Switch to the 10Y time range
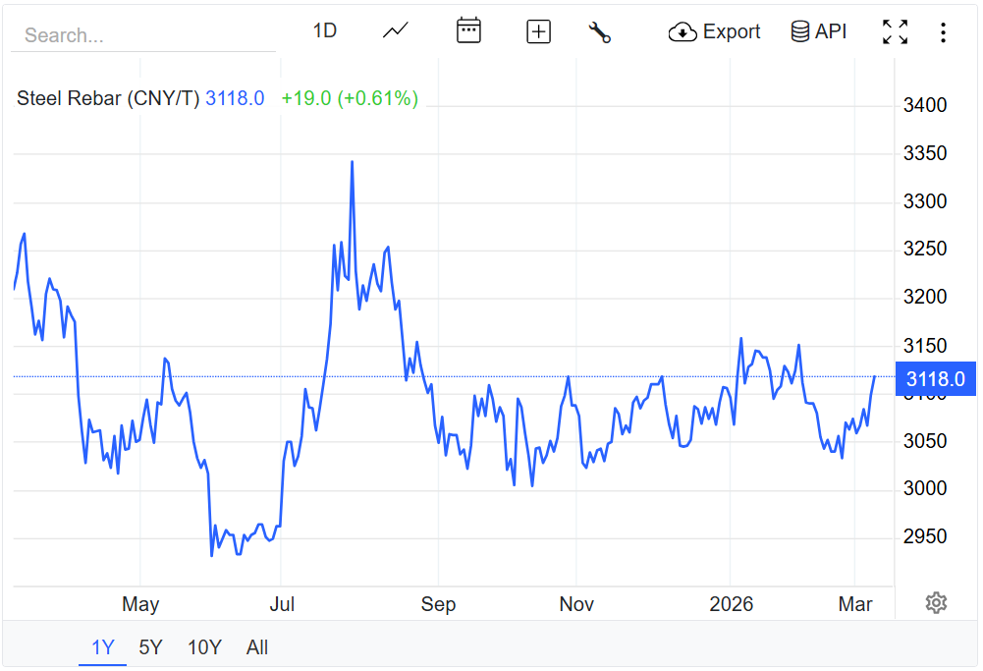 pos(204,647)
